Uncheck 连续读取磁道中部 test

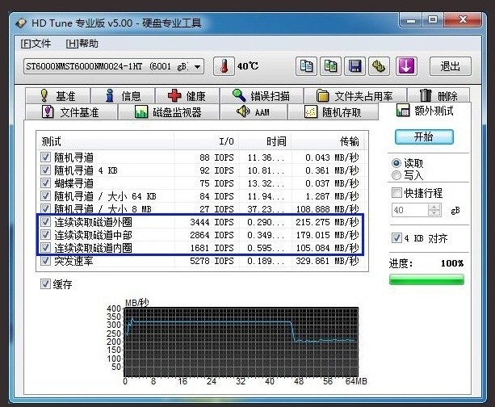[45, 235]
